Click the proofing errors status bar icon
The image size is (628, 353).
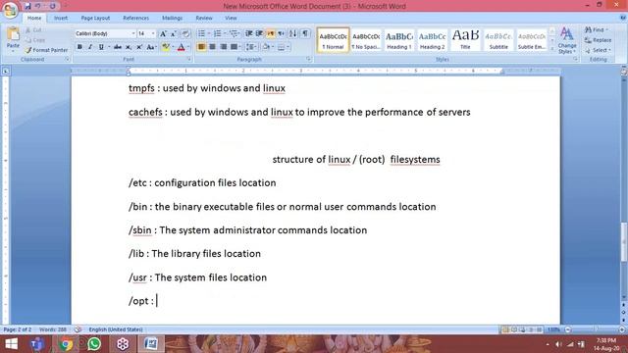tap(78, 329)
